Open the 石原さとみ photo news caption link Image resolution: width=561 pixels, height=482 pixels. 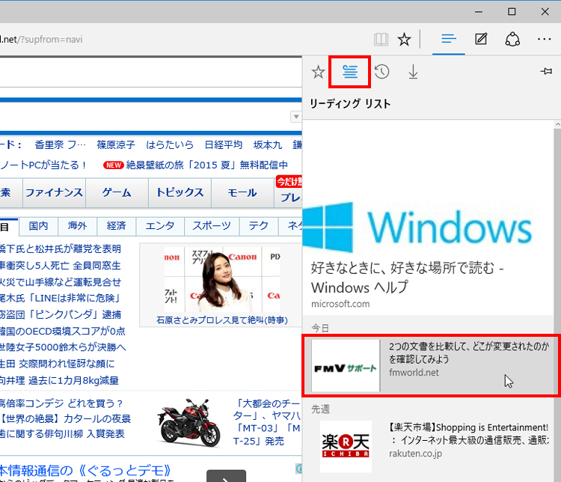coord(221,320)
